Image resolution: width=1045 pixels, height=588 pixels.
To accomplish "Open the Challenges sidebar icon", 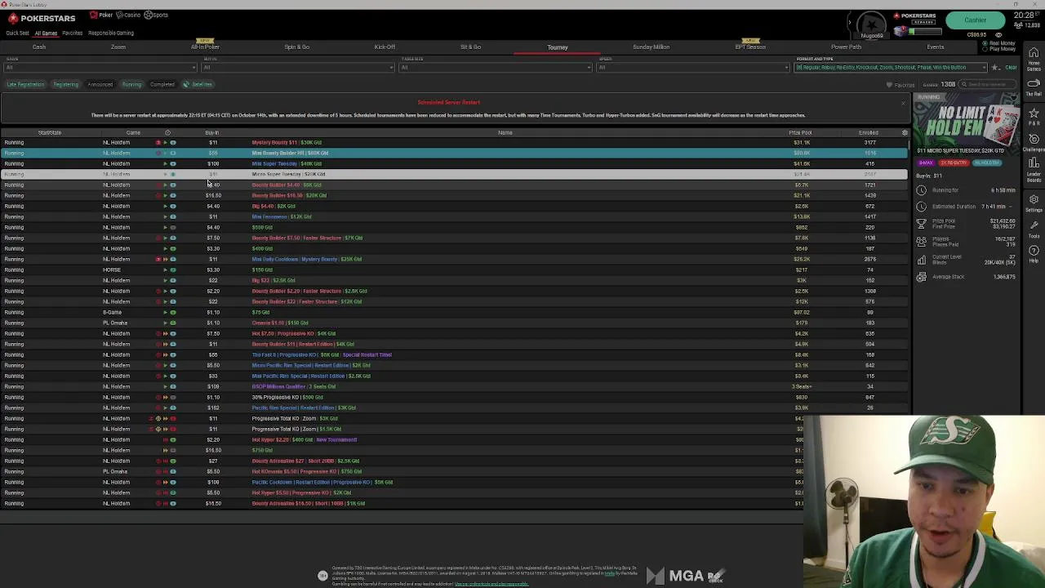I will tap(1034, 143).
